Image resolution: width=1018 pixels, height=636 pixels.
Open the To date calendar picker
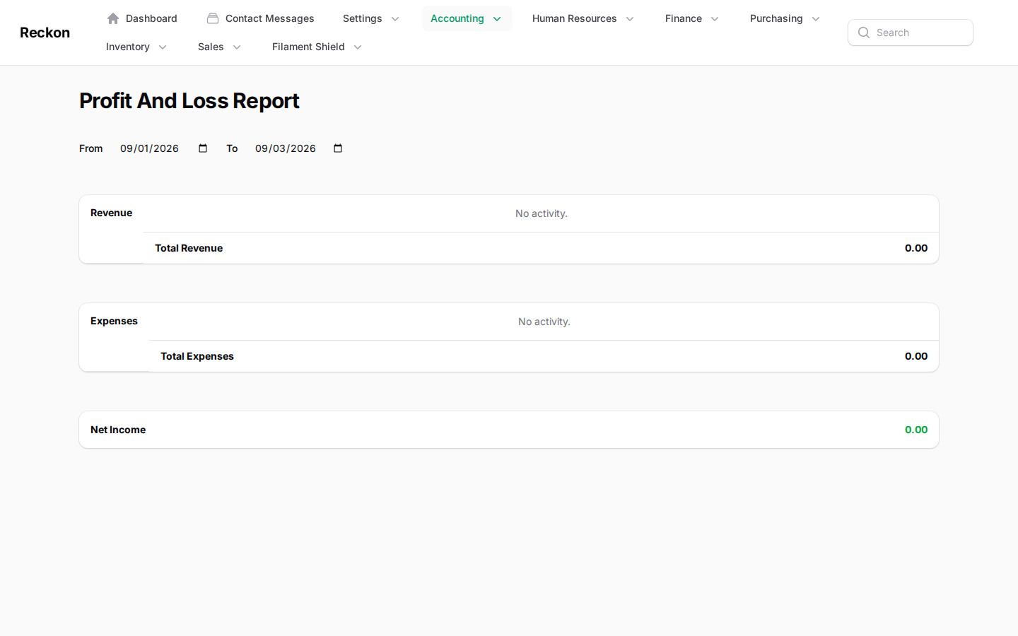[x=338, y=148]
